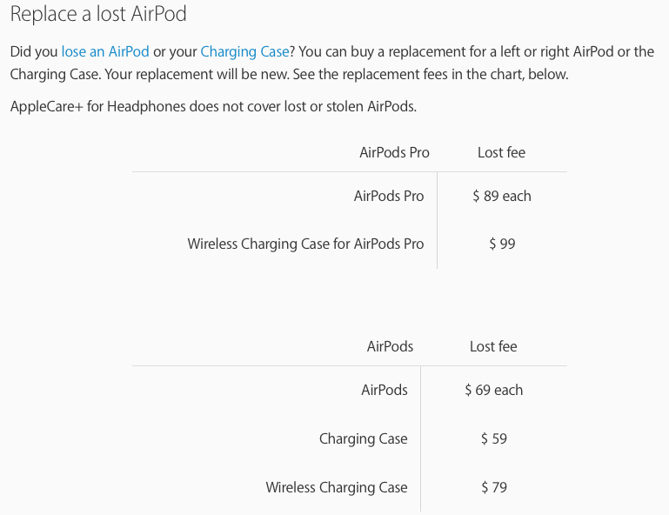The width and height of the screenshot is (669, 515).
Task: Open the blue "Charging Case" hyperlink
Action: 245,52
